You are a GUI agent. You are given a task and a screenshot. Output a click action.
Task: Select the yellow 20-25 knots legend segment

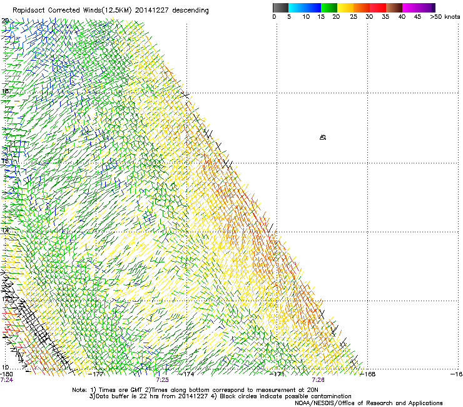pyautogui.click(x=345, y=8)
